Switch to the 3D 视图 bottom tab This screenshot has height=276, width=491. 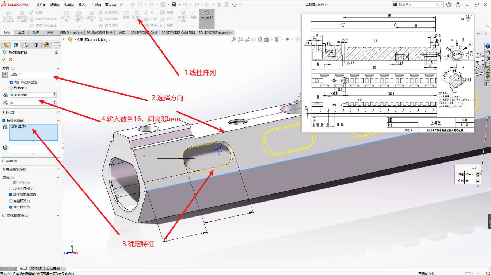tap(36, 268)
